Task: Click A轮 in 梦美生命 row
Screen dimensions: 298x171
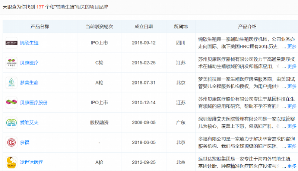Action: [x=99, y=83]
